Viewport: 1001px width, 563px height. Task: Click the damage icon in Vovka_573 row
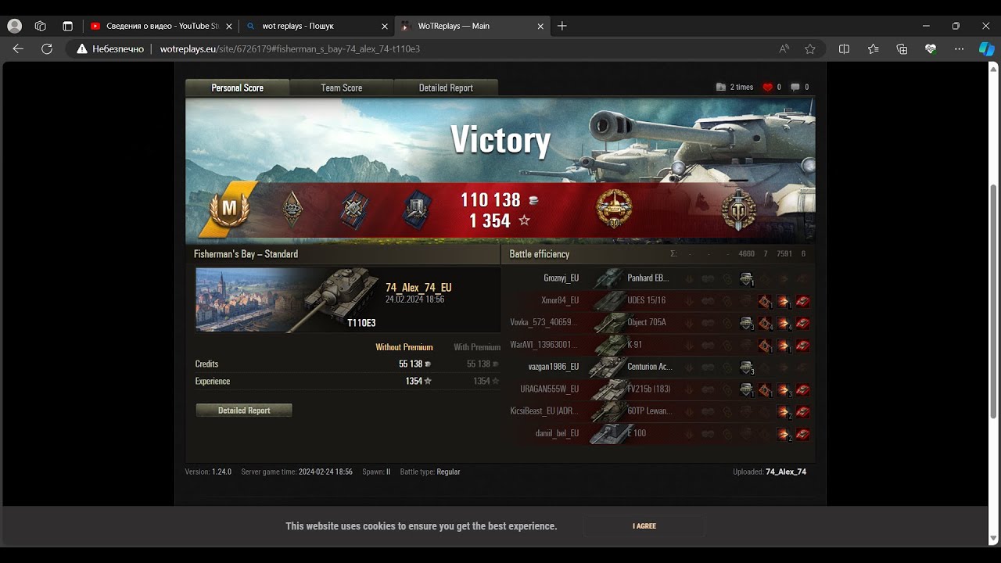(x=784, y=323)
